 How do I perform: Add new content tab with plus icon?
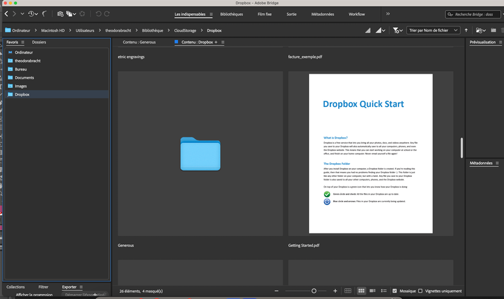(x=216, y=42)
